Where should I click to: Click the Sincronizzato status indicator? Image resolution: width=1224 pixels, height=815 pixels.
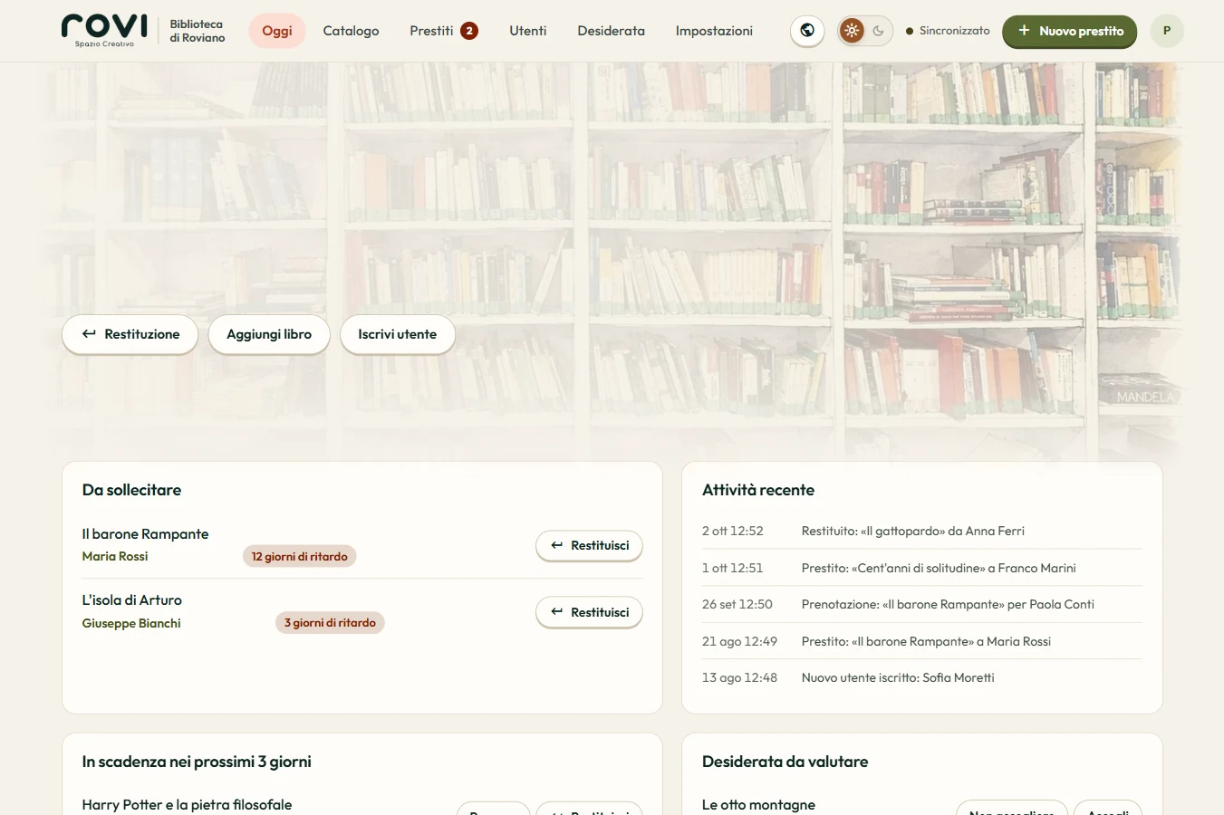click(x=948, y=31)
